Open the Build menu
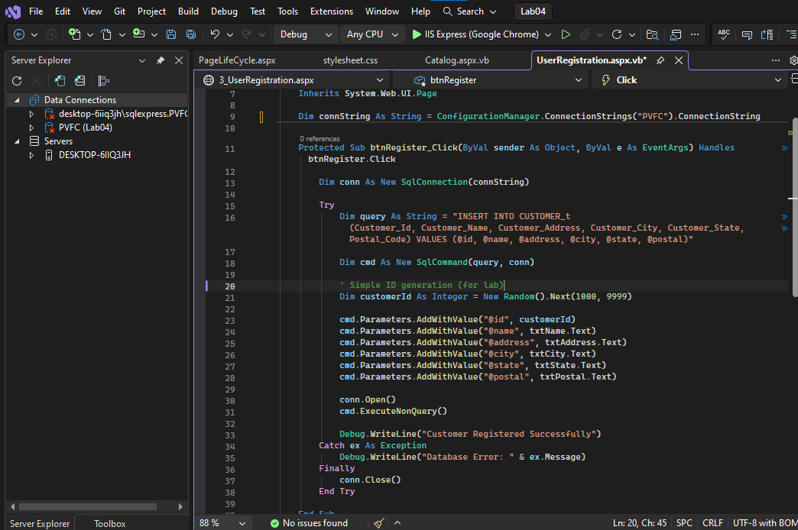Image resolution: width=798 pixels, height=530 pixels. (x=188, y=11)
